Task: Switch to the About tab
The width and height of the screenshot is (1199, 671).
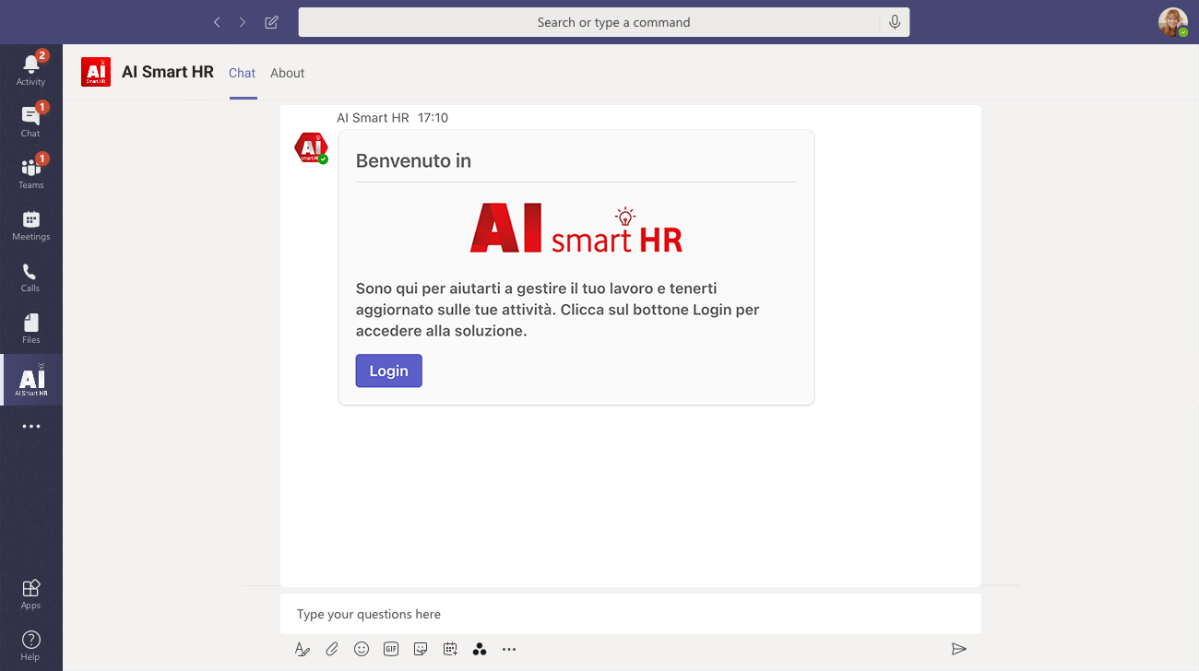Action: point(288,73)
